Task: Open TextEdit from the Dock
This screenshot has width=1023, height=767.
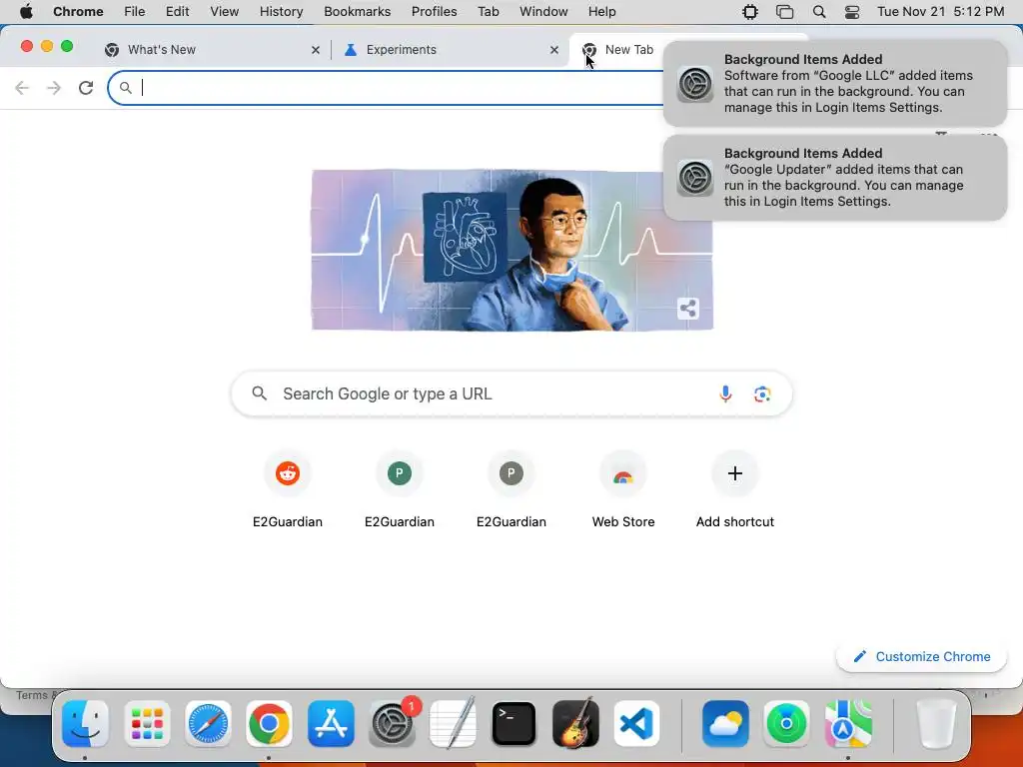Action: (x=453, y=723)
